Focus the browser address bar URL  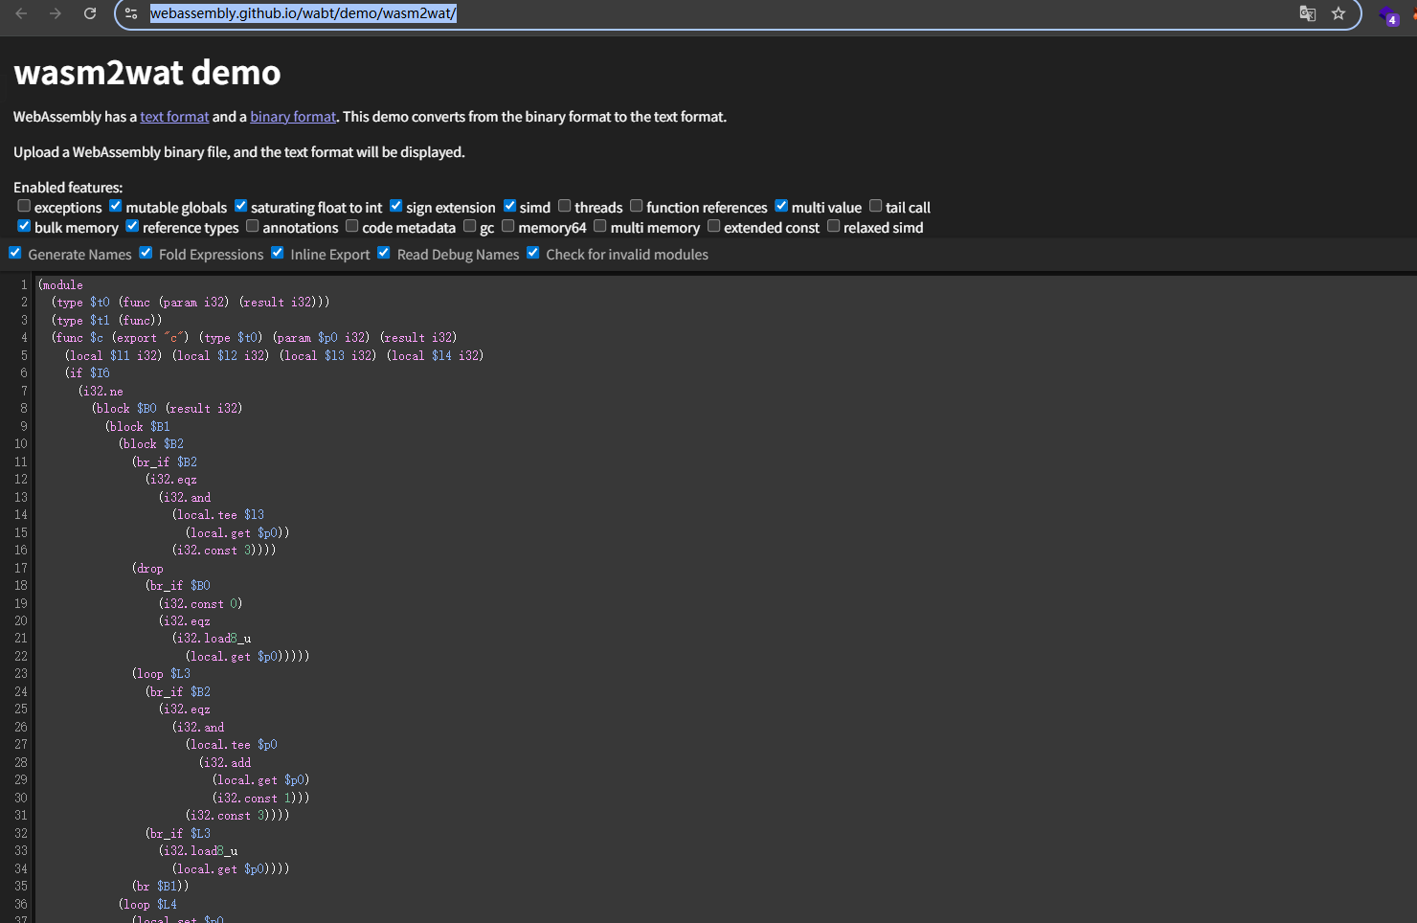[x=303, y=13]
